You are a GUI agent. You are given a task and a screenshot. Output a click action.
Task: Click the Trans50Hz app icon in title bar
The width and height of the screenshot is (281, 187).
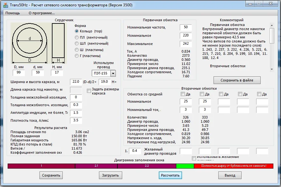click(x=6, y=4)
